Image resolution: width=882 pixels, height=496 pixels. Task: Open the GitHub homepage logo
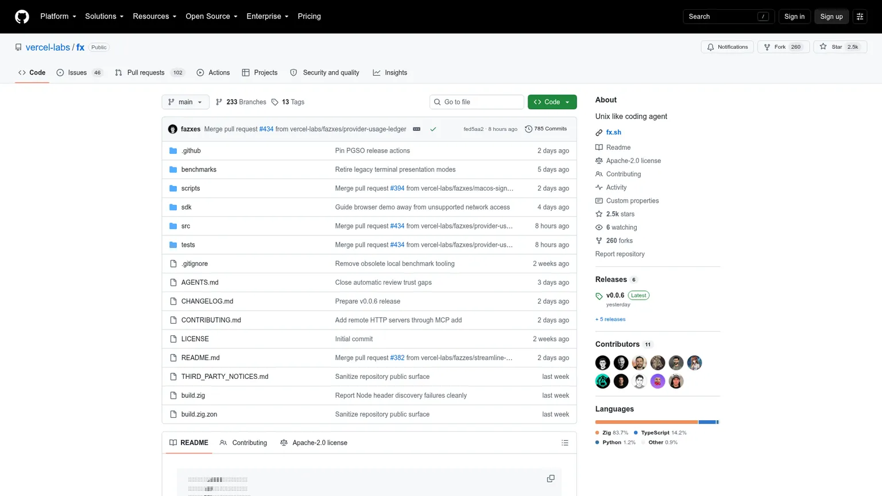pyautogui.click(x=22, y=17)
